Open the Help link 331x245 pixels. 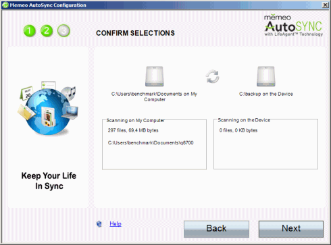click(116, 224)
